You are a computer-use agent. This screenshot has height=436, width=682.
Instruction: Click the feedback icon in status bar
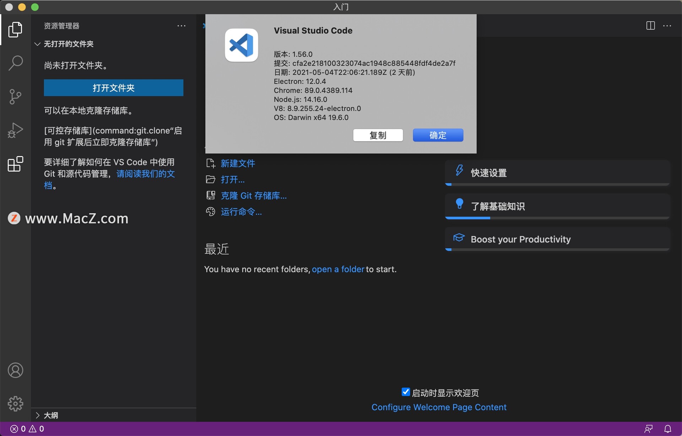click(x=649, y=429)
